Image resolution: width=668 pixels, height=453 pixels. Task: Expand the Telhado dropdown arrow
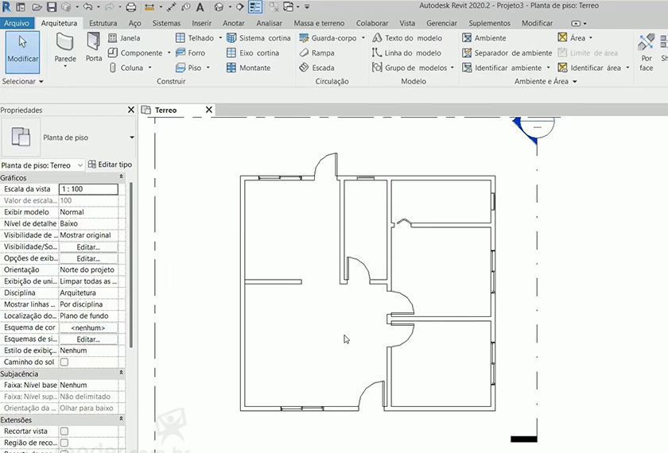click(219, 37)
